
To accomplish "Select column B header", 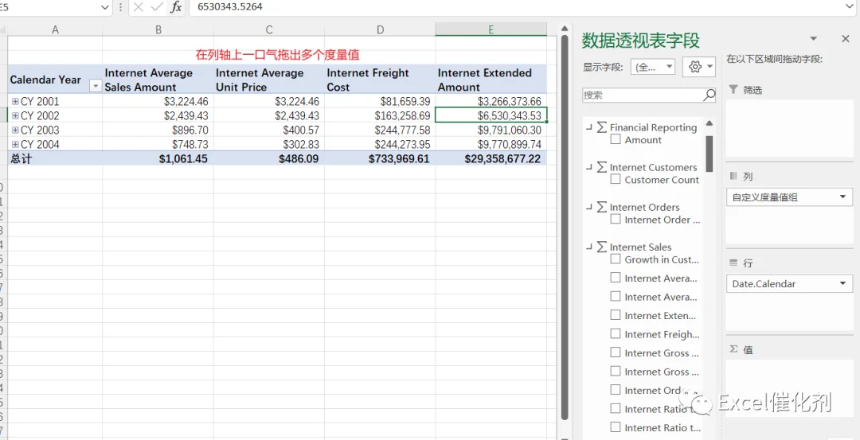I will click(x=158, y=29).
